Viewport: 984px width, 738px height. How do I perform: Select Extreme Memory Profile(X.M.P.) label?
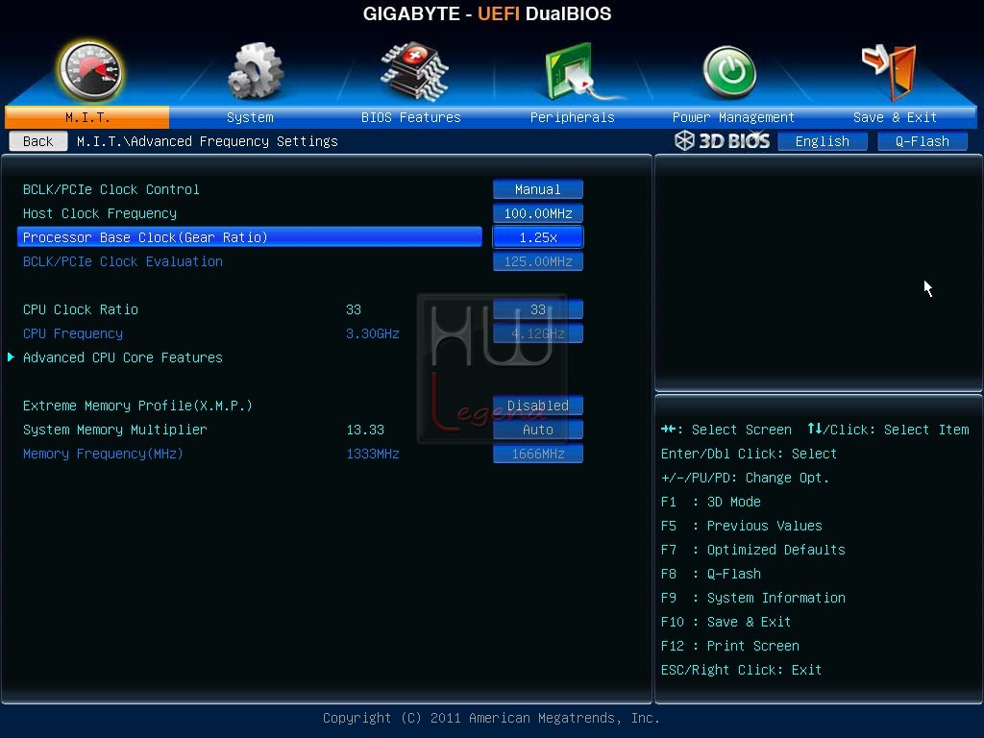[x=137, y=406]
